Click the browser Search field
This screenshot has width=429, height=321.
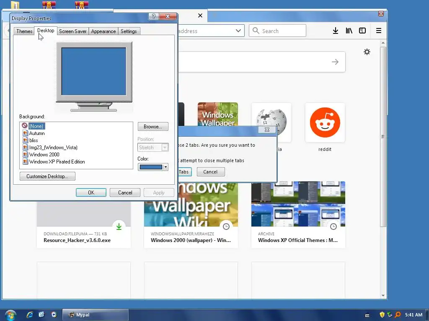pos(277,31)
